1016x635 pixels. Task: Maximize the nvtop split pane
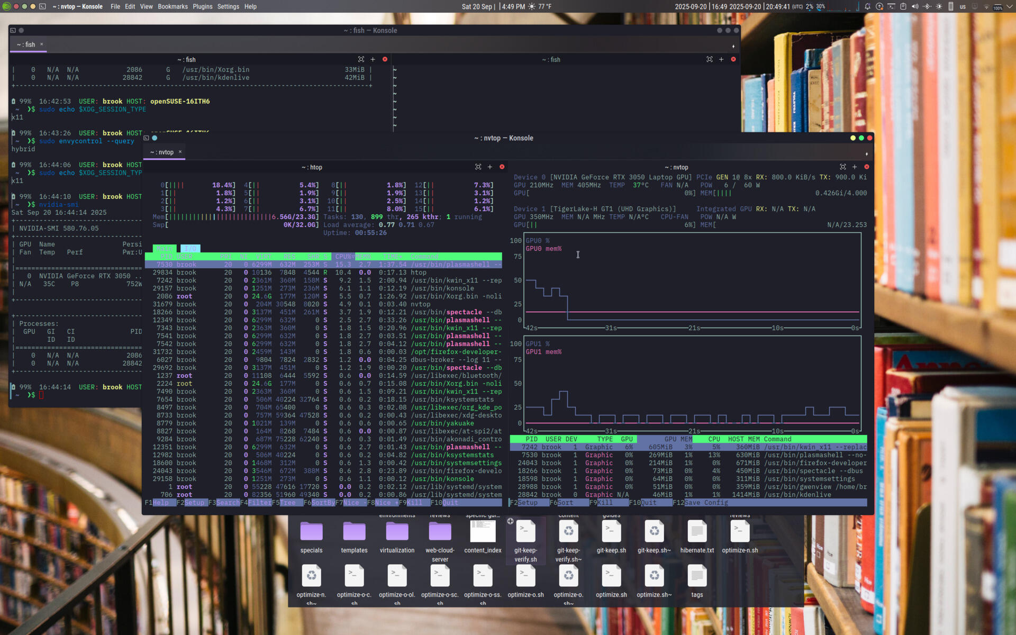tap(843, 167)
